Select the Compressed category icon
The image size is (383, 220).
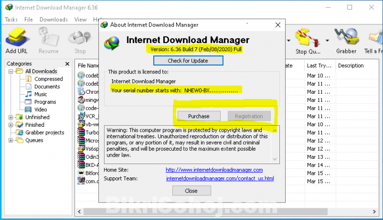tap(29, 79)
